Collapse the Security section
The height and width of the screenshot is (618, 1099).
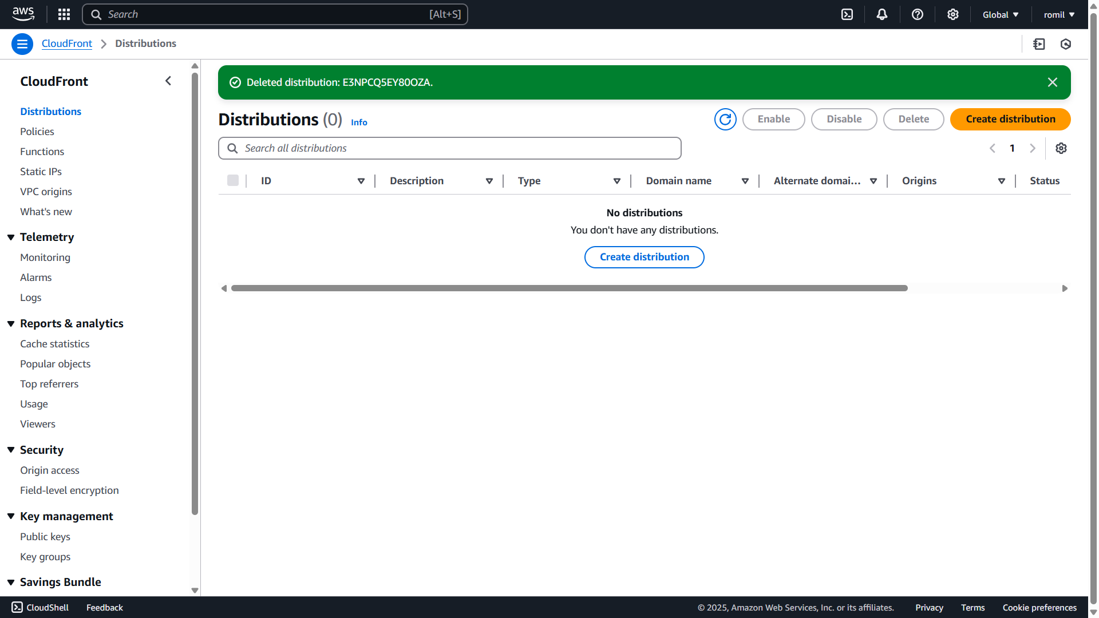[11, 450]
